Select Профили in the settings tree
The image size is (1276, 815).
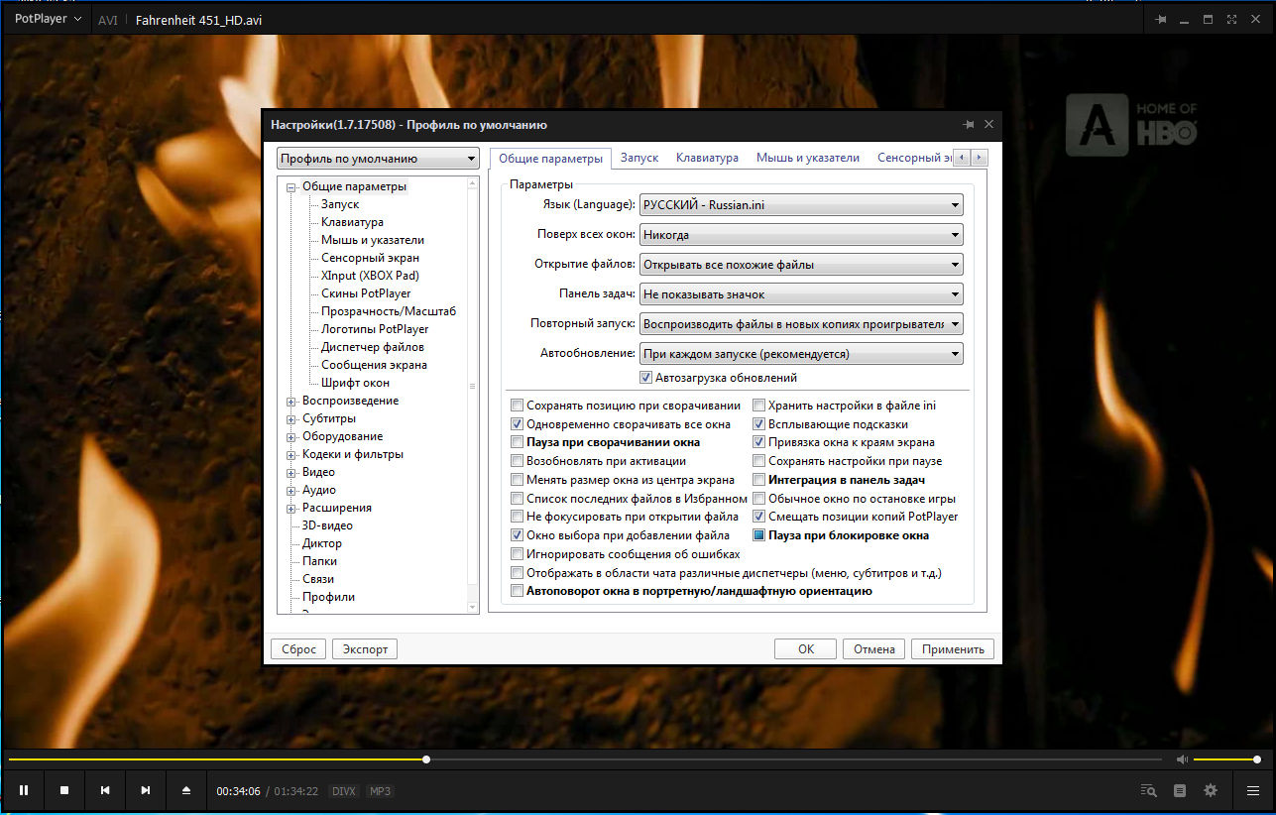[328, 597]
